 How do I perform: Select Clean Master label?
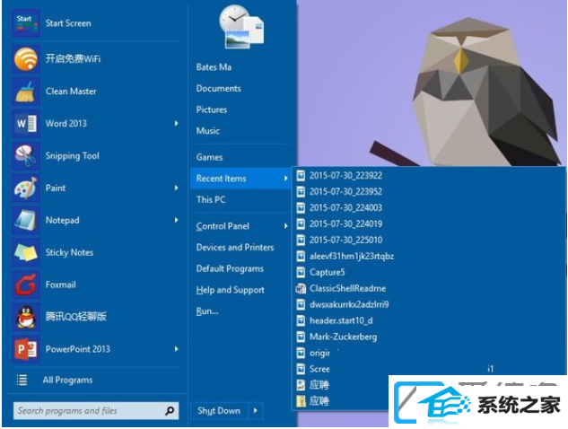(71, 92)
